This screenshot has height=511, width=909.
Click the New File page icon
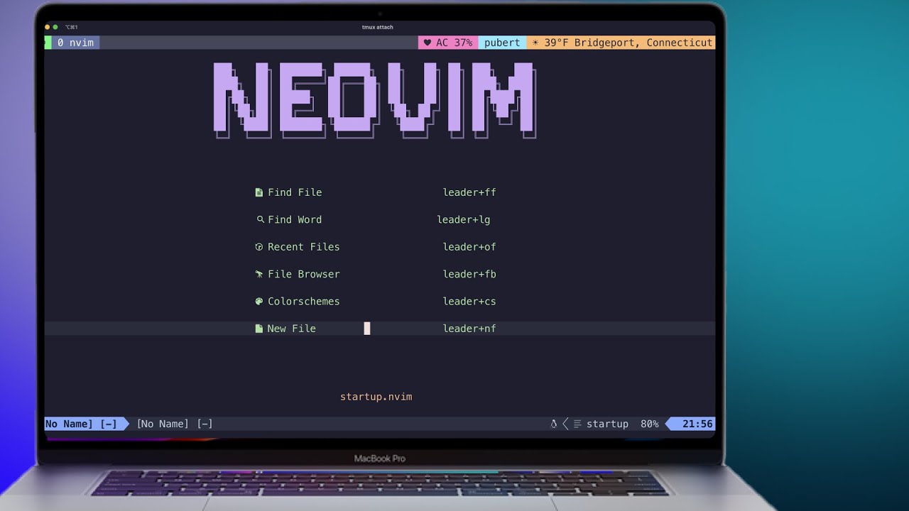259,329
